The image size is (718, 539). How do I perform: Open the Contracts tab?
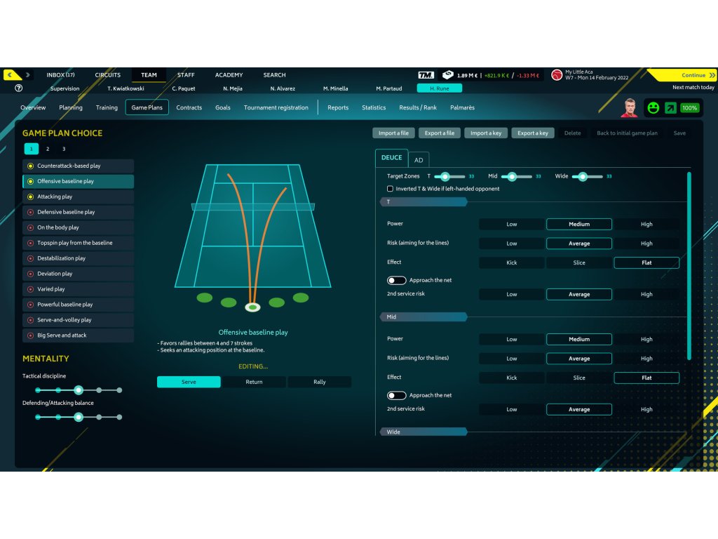(x=189, y=107)
